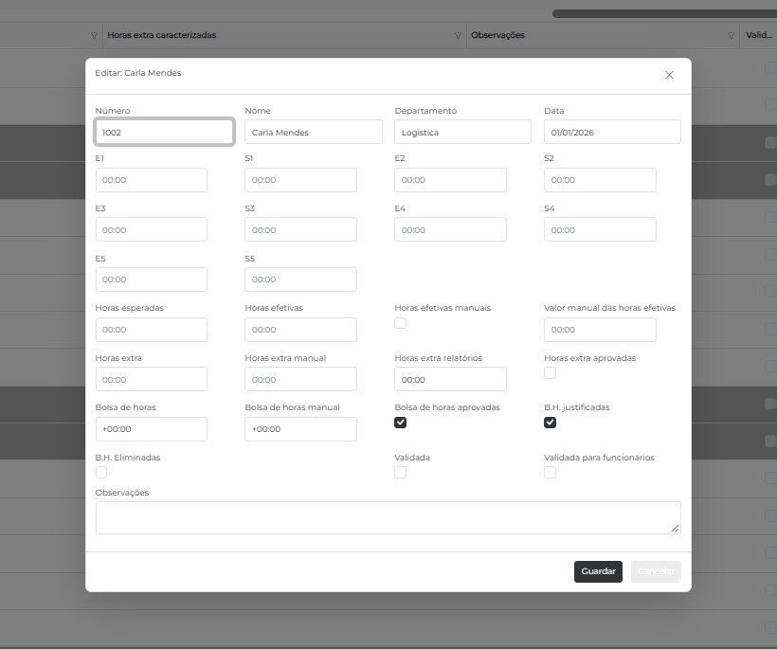Screen dimensions: 777x649
Task: Select the Horas efetivas input
Action: coord(300,330)
